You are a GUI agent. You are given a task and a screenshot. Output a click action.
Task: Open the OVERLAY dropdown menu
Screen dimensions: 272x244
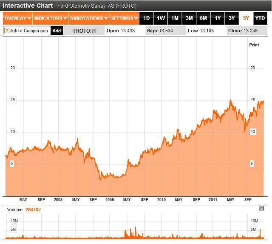(x=17, y=18)
